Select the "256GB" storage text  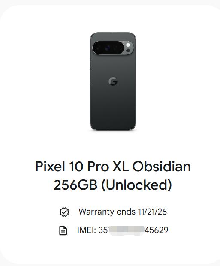[x=75, y=185]
